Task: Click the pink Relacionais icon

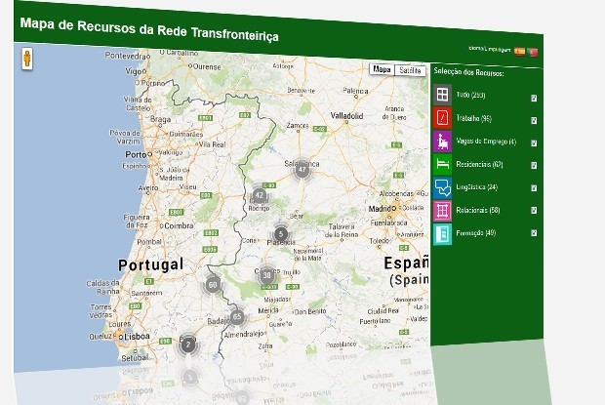Action: point(442,210)
